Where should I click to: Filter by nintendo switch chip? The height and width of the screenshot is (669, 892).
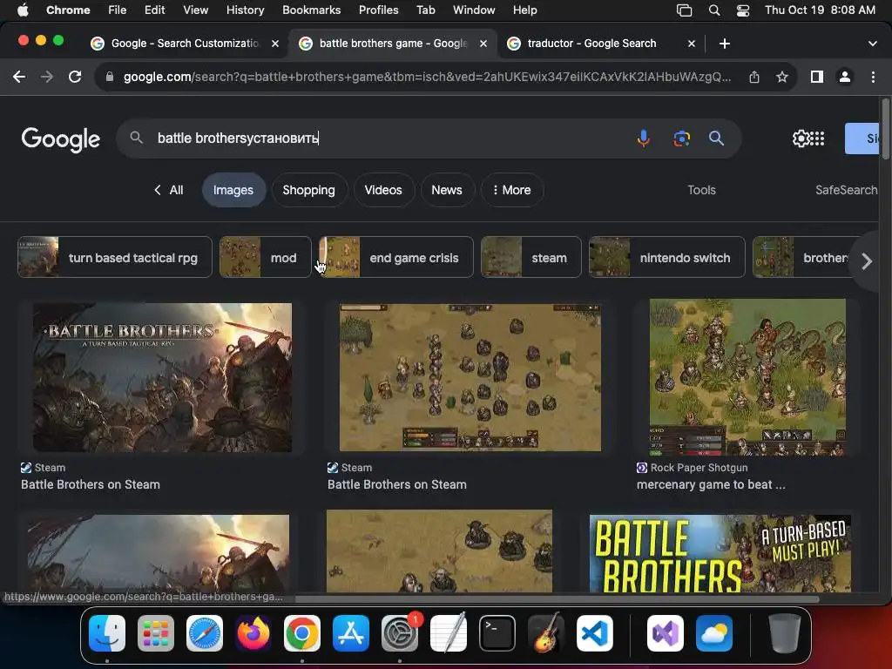666,258
